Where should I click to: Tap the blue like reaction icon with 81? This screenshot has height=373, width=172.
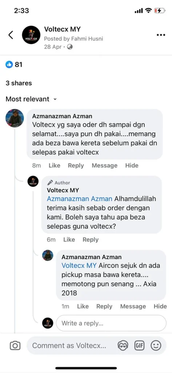pyautogui.click(x=9, y=64)
